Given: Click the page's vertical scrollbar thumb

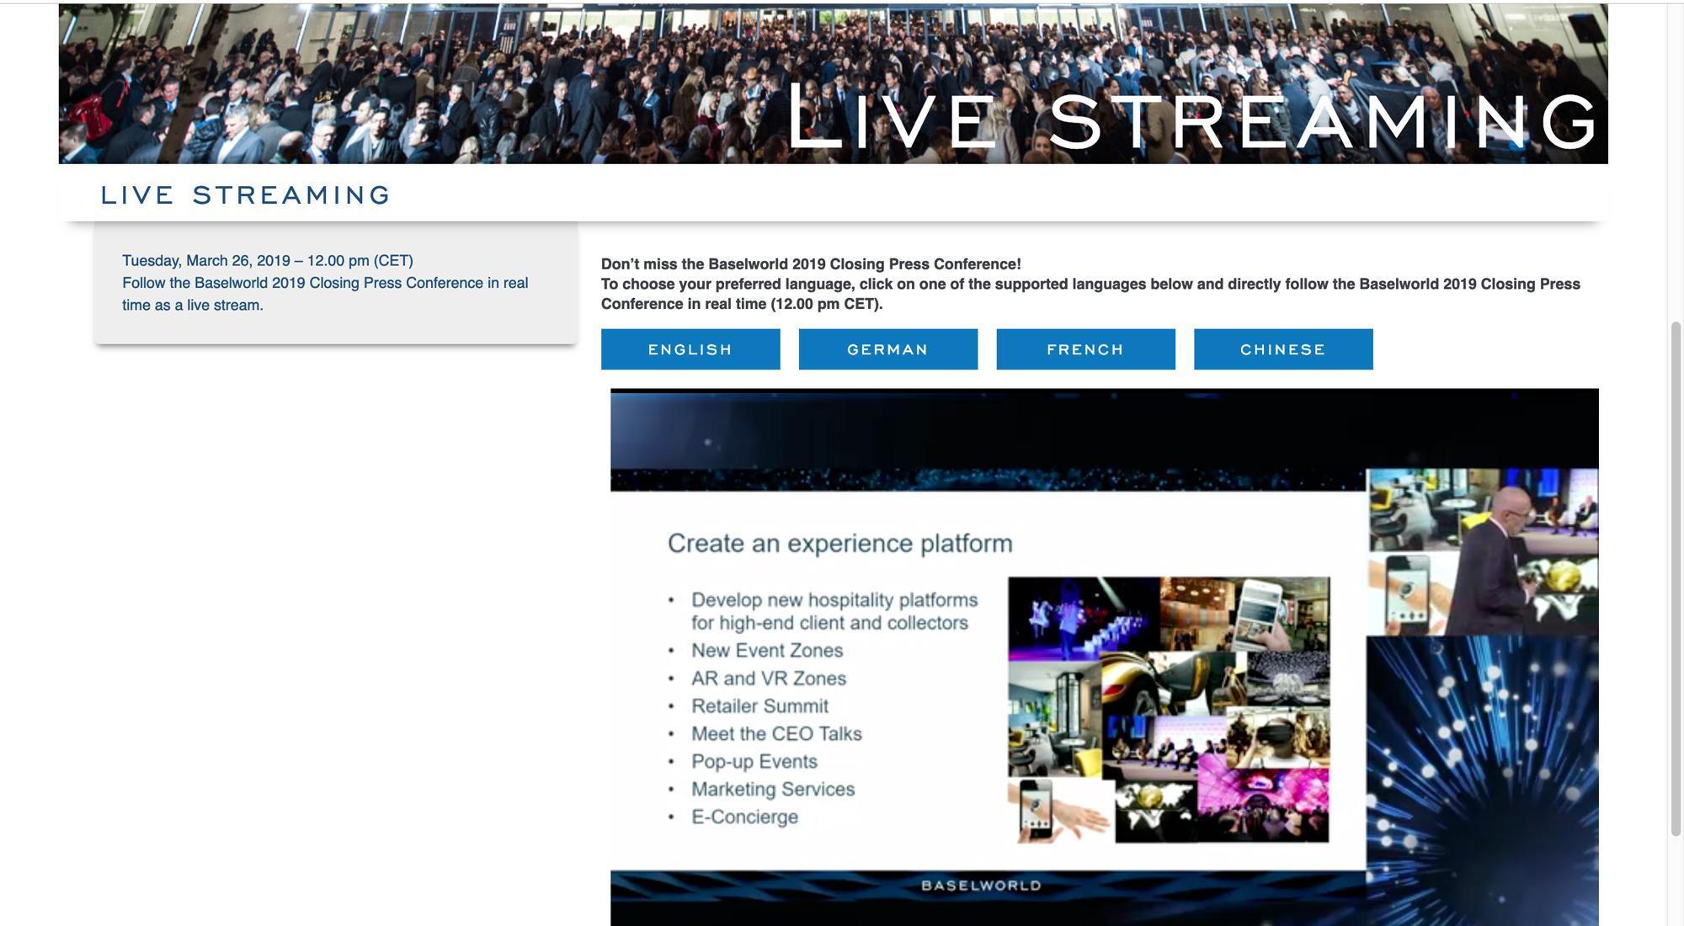Looking at the screenshot, I should click(1676, 578).
